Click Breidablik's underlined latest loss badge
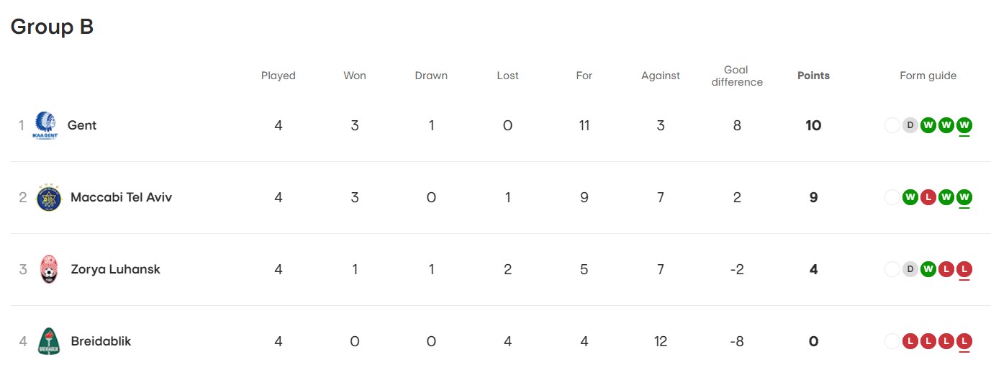 click(x=964, y=341)
